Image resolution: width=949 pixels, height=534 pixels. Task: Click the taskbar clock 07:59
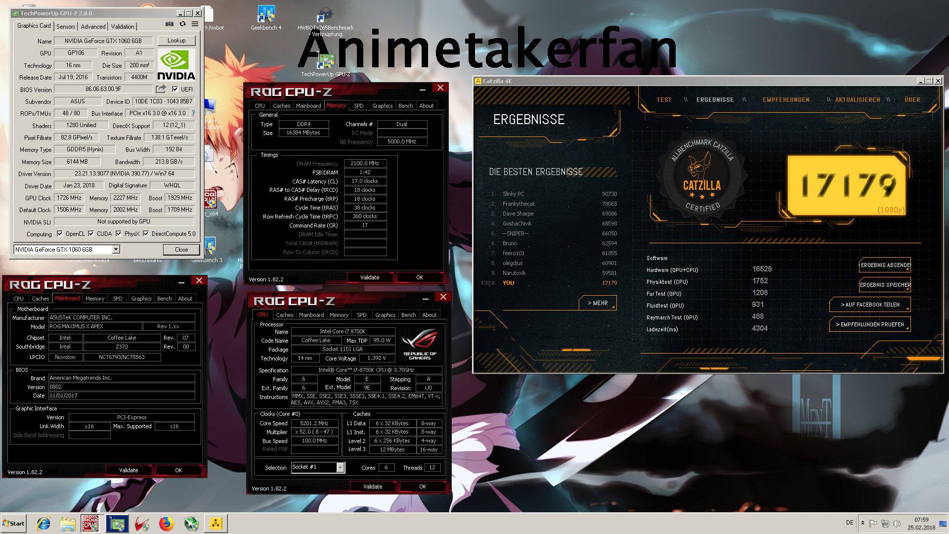[x=921, y=520]
